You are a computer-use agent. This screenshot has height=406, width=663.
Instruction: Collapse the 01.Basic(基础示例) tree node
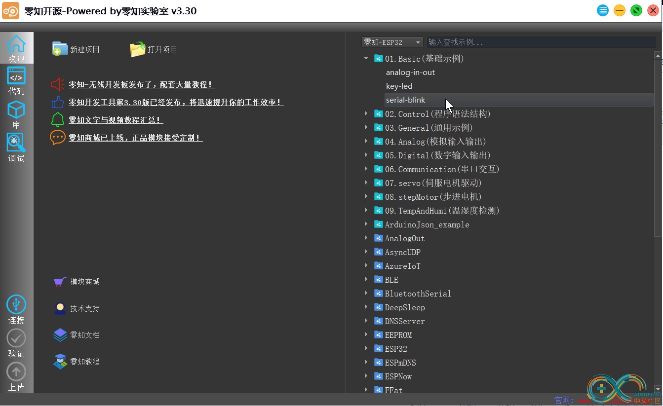click(366, 58)
